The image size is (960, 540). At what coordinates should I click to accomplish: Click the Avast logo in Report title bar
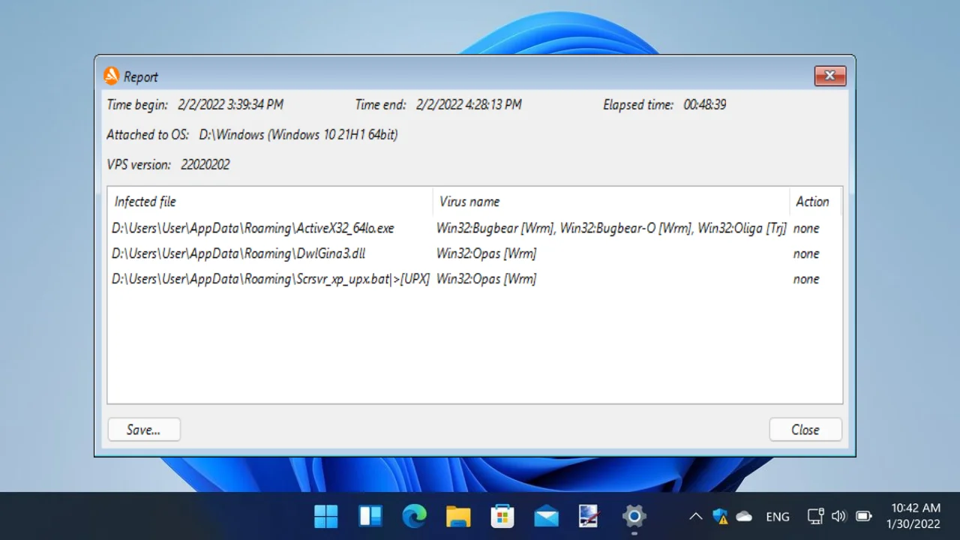coord(111,76)
